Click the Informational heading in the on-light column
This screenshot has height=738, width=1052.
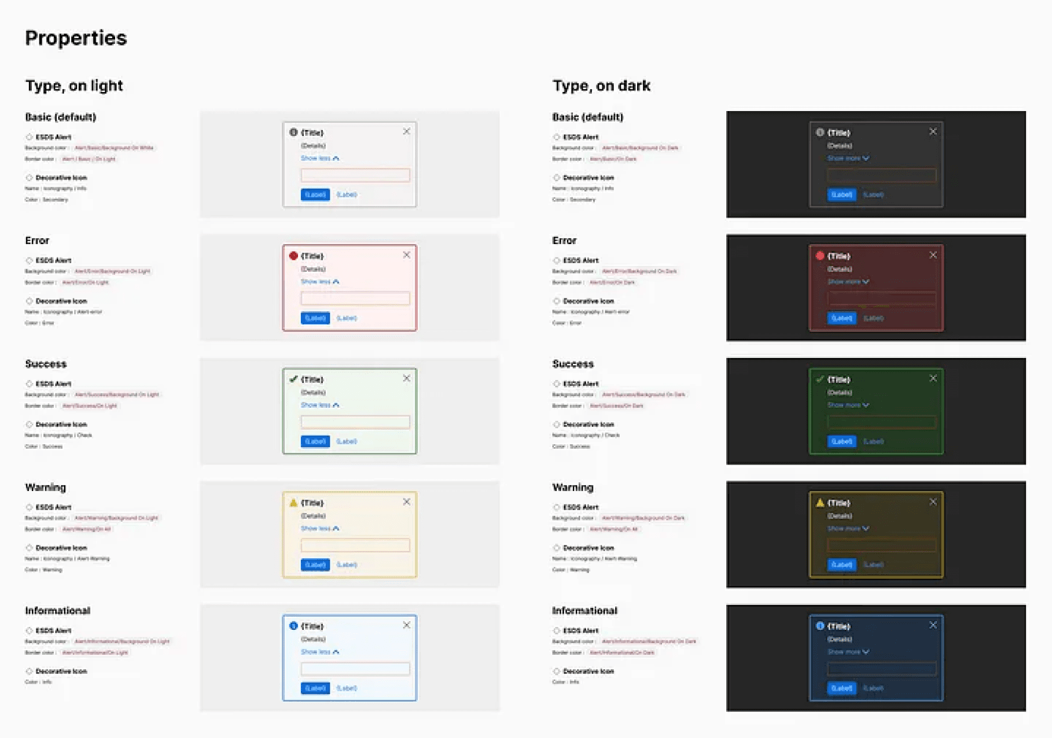point(58,611)
